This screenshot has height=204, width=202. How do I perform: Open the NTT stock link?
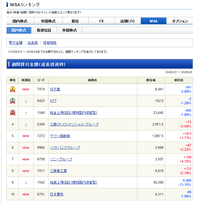(53, 101)
